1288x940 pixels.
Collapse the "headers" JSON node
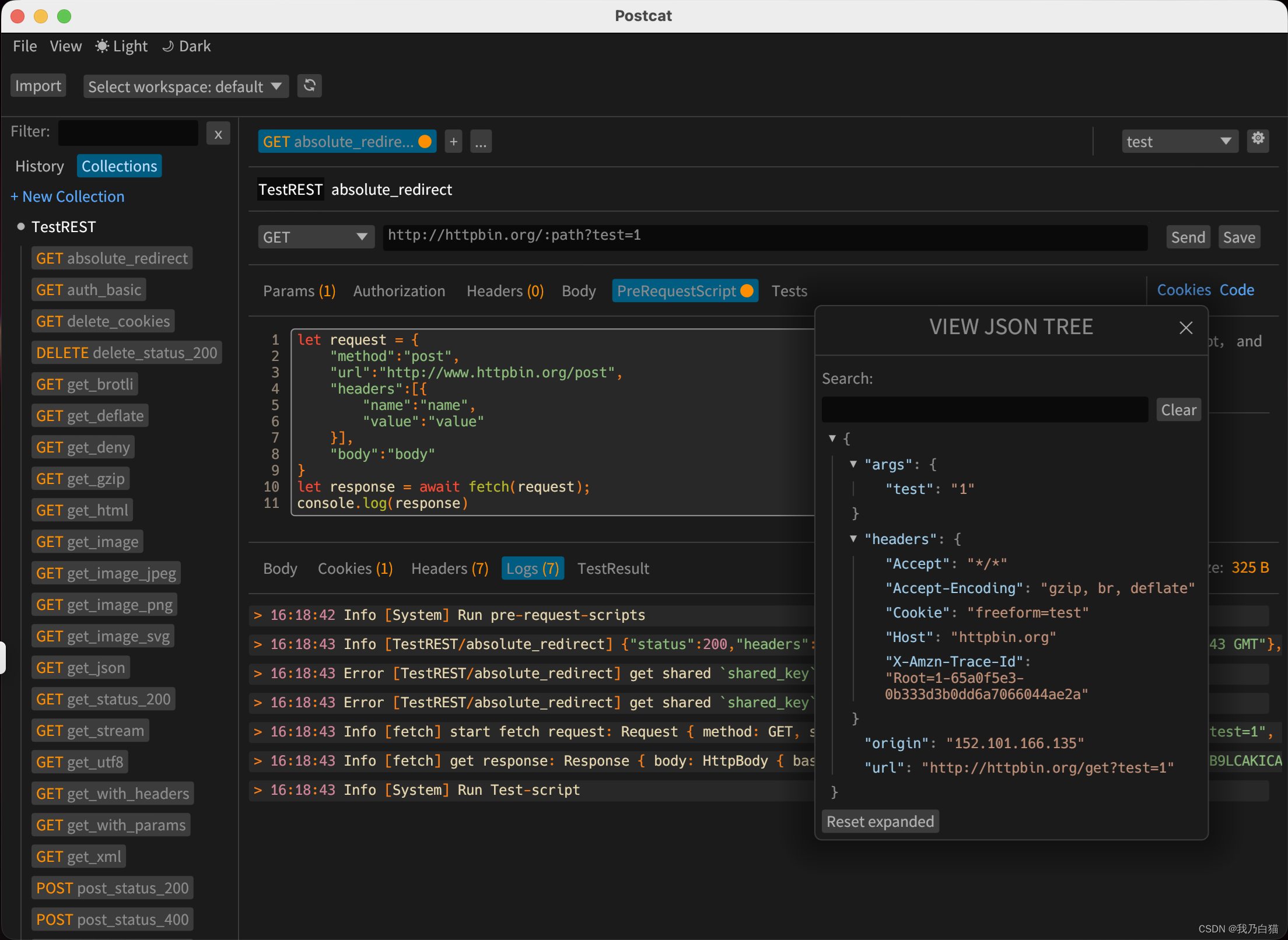(x=853, y=539)
